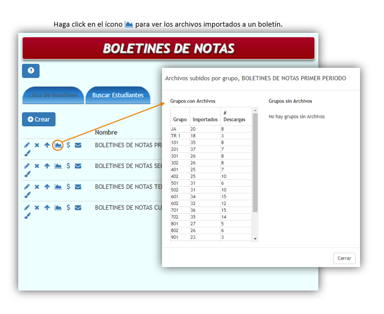Dollar icon in BOLETINES DE NOTAS TER row
Image resolution: width=384 pixels, height=314 pixels.
(68, 187)
